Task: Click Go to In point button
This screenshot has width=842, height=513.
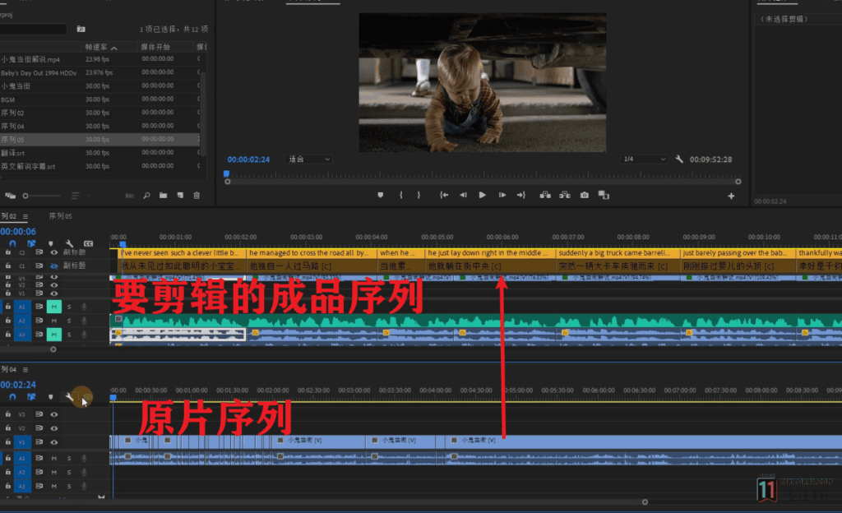Action: point(444,195)
